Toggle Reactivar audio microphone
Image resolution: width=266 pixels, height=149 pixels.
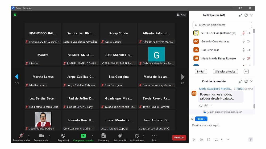[x=21, y=136]
